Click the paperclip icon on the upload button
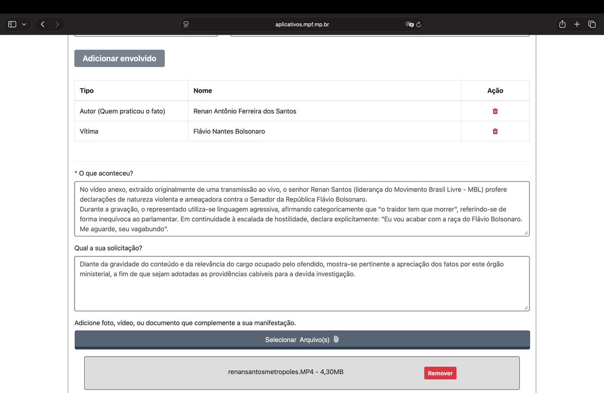This screenshot has width=604, height=393. [x=335, y=339]
